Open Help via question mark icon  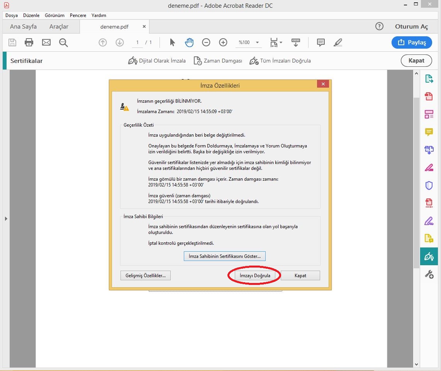tap(379, 26)
